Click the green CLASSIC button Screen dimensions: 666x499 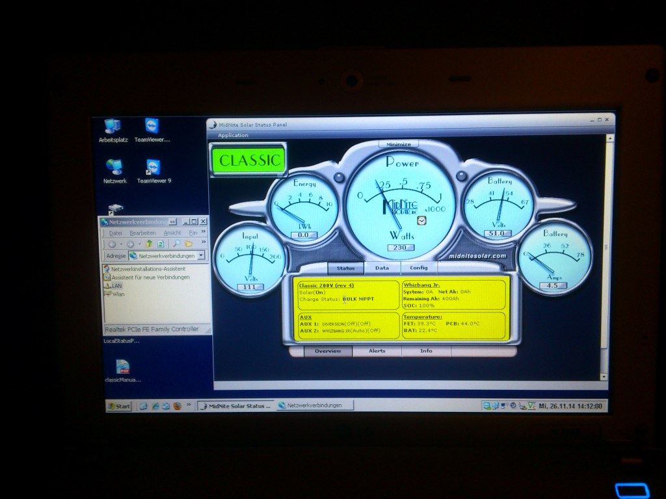coord(249,160)
